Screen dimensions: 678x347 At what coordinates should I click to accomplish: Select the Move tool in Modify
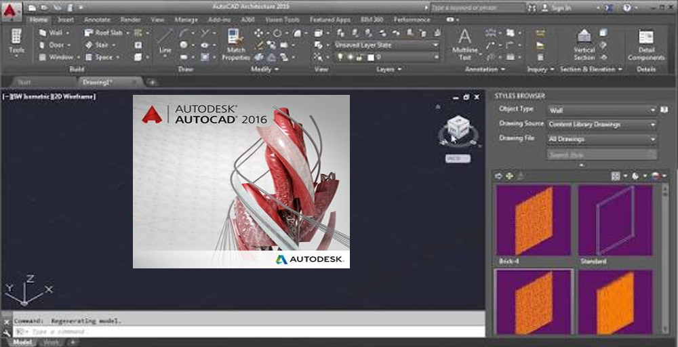click(258, 33)
